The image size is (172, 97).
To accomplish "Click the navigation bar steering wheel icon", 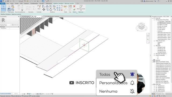I will (x=148, y=36).
